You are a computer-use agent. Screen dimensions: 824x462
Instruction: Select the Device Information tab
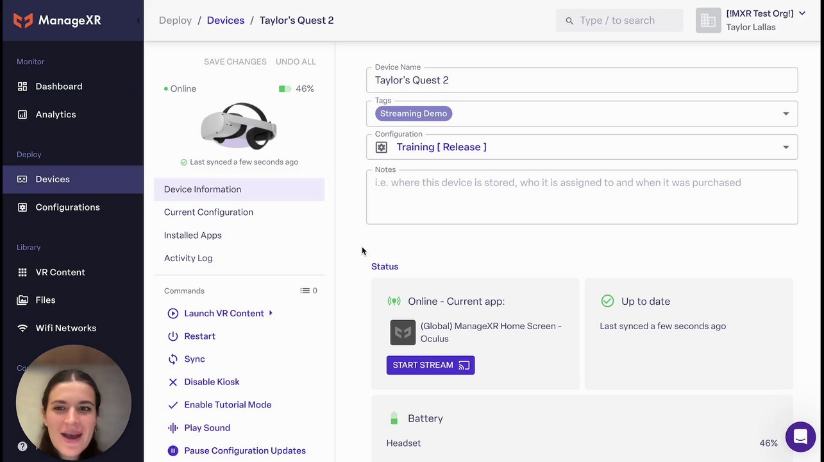pos(239,189)
